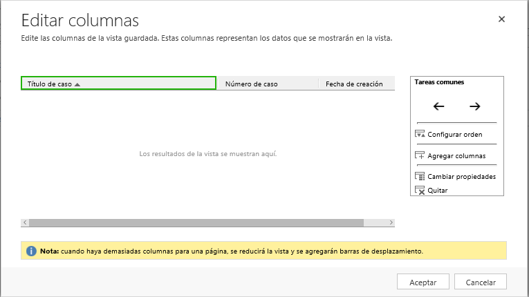Image resolution: width=529 pixels, height=297 pixels.
Task: Open the Configurar orden link
Action: tap(455, 135)
